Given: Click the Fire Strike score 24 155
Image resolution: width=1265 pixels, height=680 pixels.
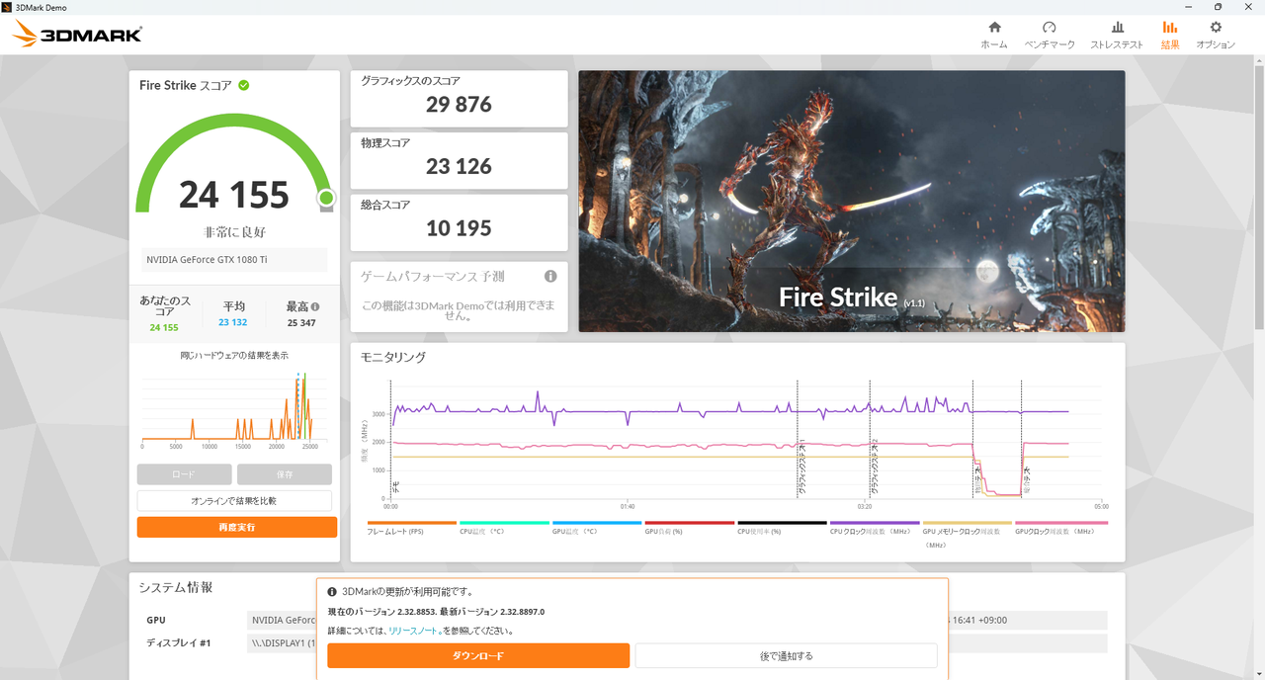Looking at the screenshot, I should (234, 195).
